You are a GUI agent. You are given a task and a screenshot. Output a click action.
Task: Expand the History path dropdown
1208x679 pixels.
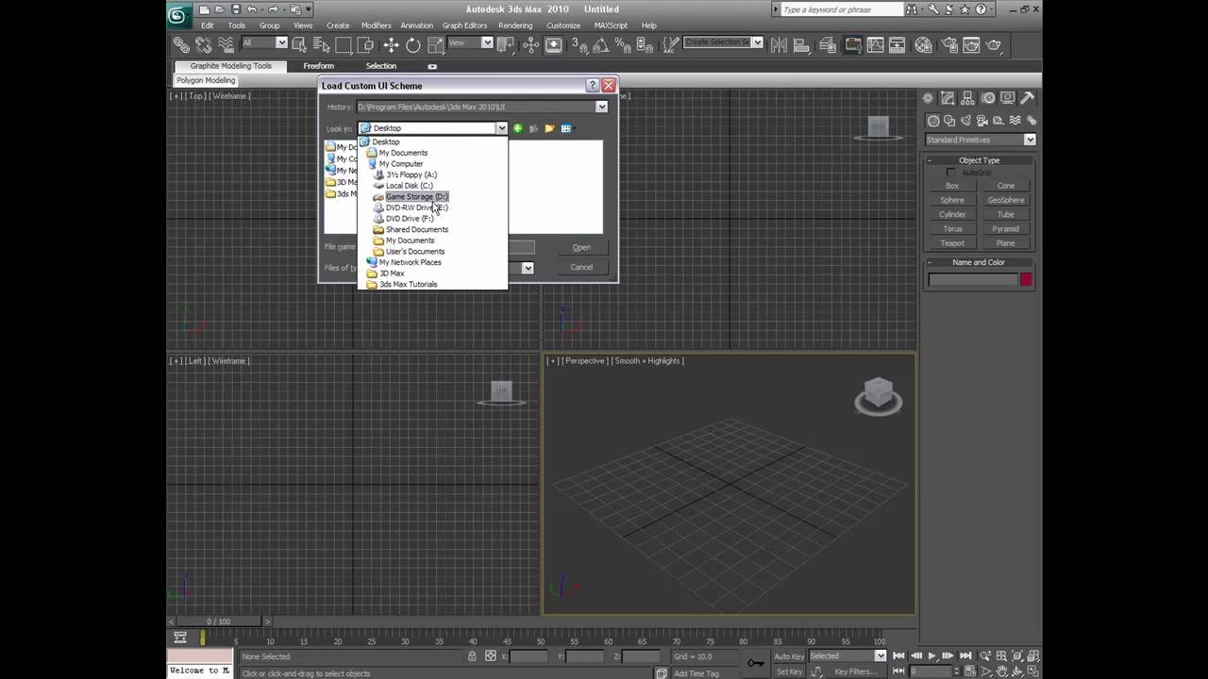pos(601,107)
